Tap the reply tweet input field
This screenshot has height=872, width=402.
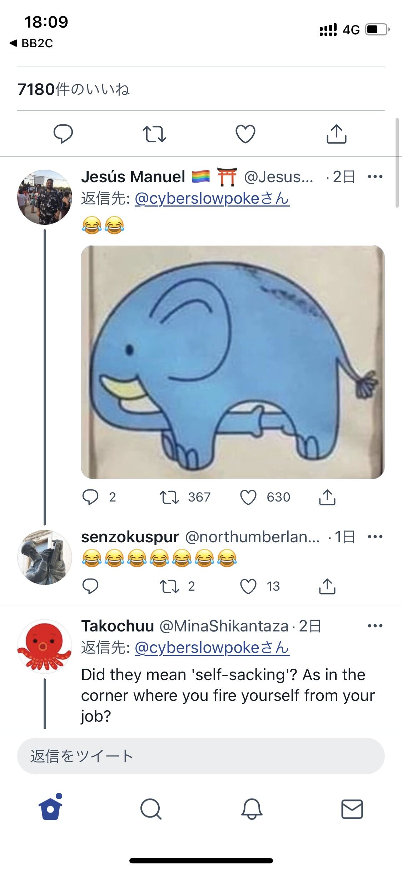pyautogui.click(x=201, y=756)
